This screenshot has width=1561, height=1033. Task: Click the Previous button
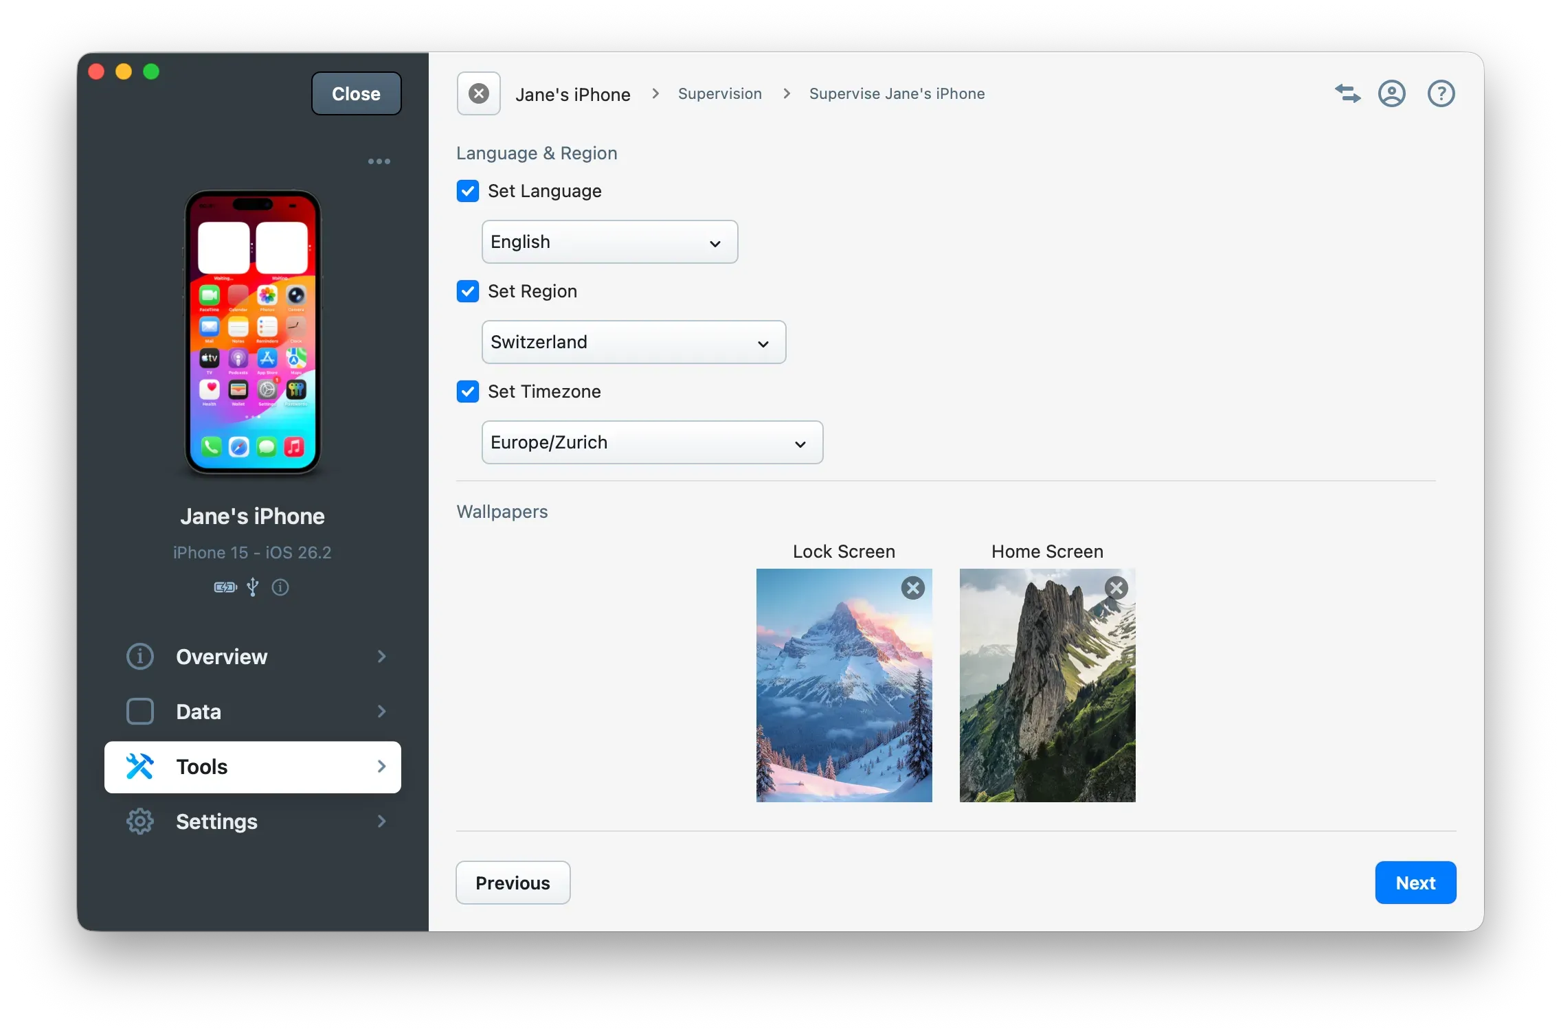coord(513,883)
